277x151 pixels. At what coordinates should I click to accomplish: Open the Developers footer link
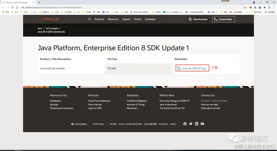click(55, 101)
